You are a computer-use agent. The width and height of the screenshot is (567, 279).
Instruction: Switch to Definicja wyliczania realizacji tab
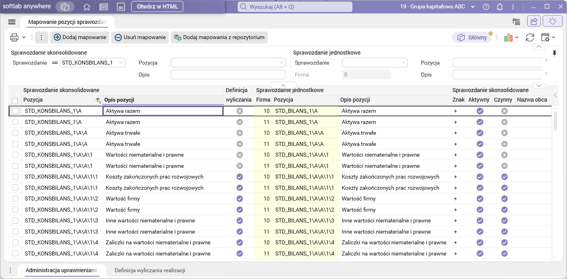pyautogui.click(x=150, y=270)
